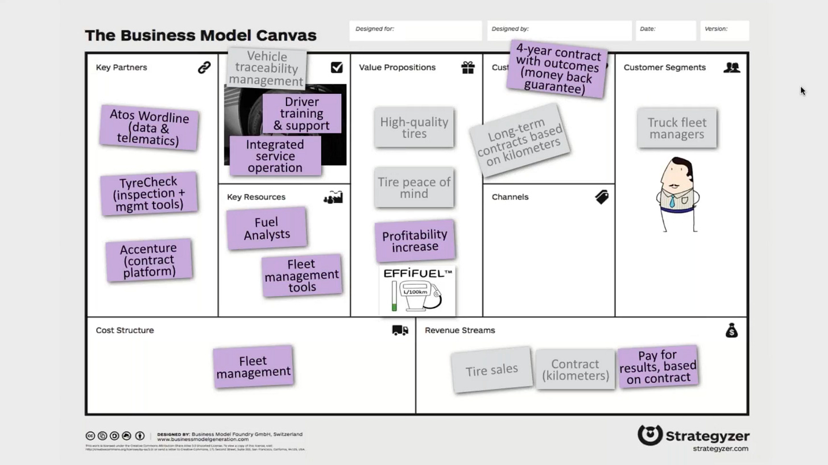Click the Key Partners heading
The image size is (828, 465).
(x=121, y=68)
